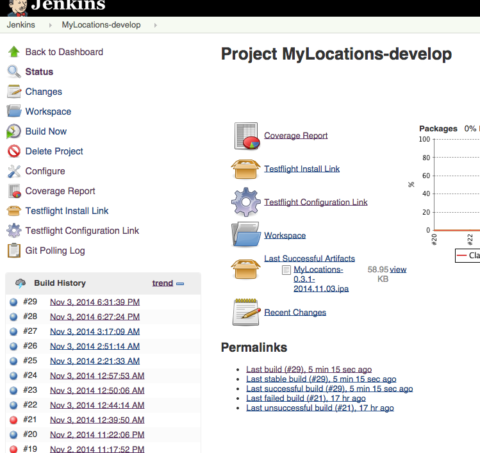Screen dimensions: 480x453
Task: Click the sidebar Coverage Report icon
Action: pos(14,191)
